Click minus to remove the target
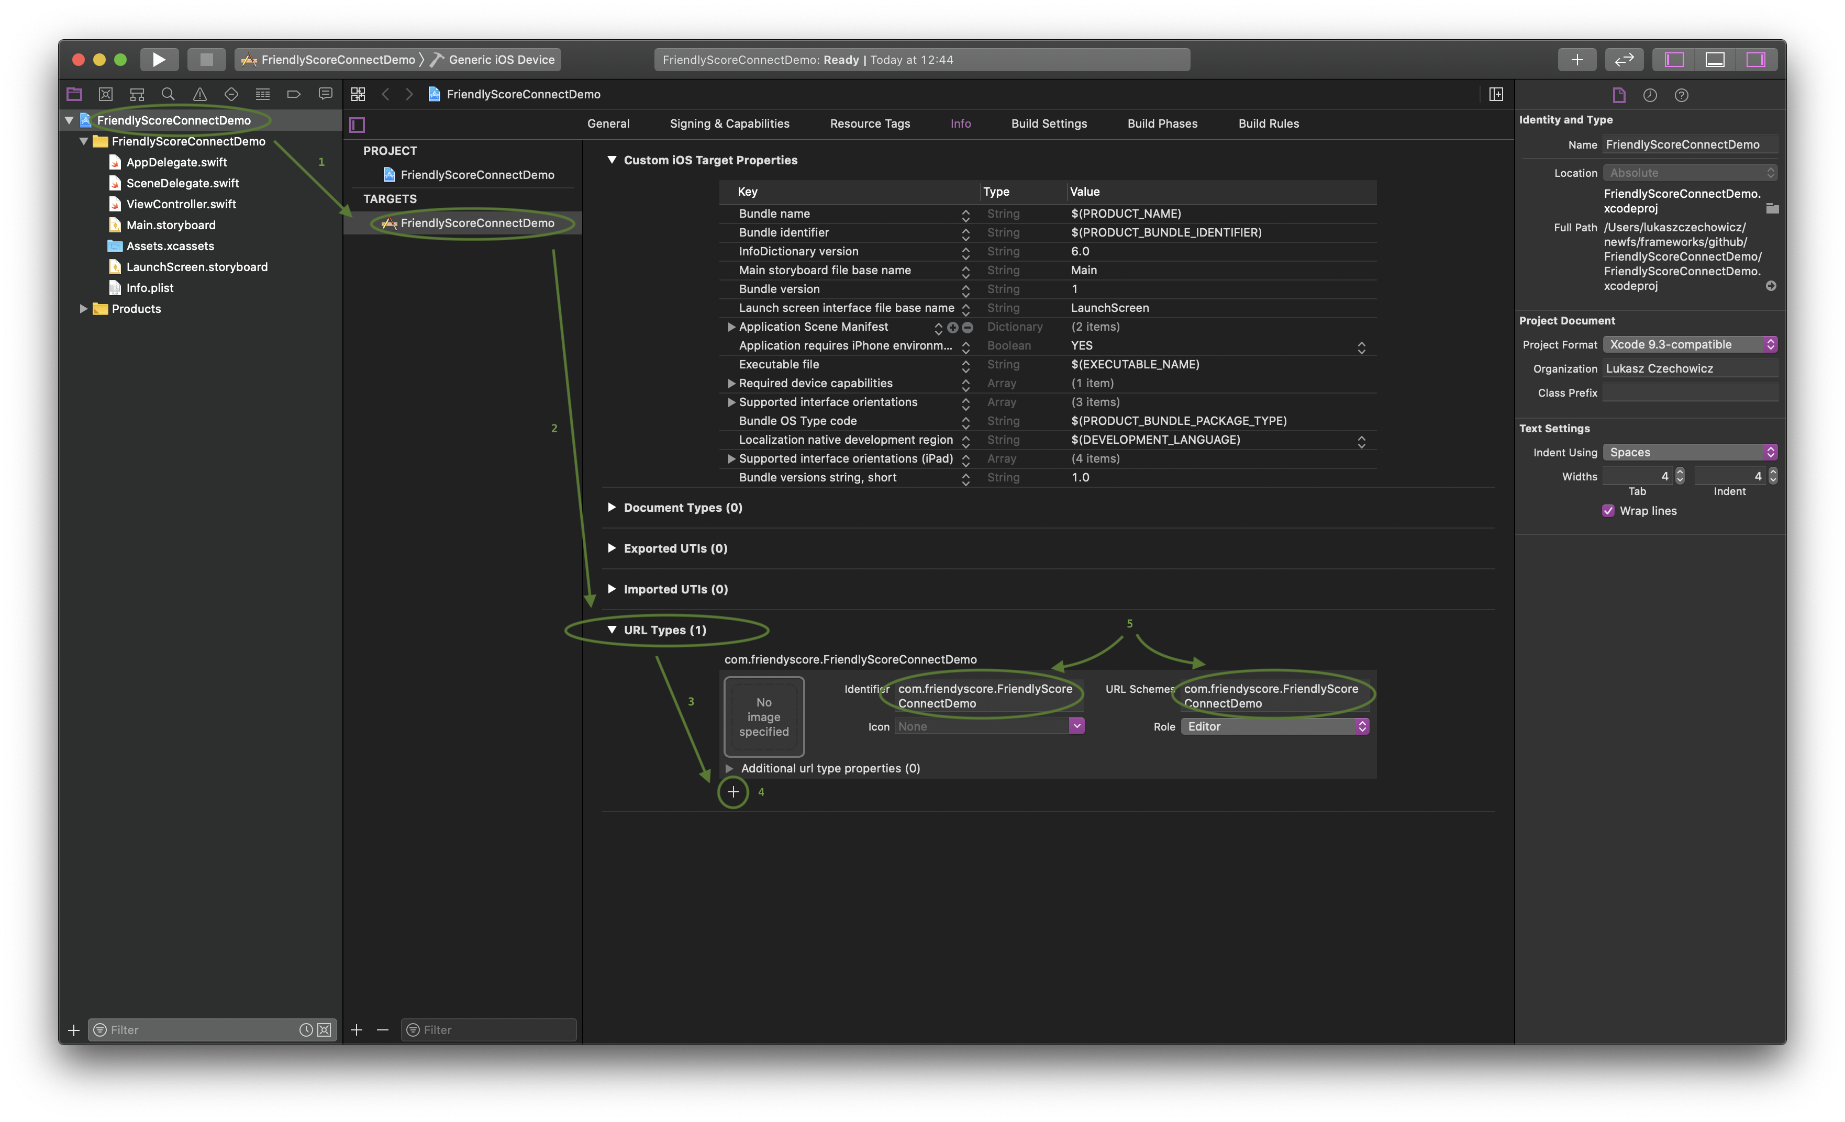The image size is (1845, 1122). click(383, 1030)
